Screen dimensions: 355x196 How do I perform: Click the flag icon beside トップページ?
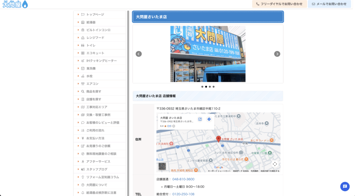(83, 14)
